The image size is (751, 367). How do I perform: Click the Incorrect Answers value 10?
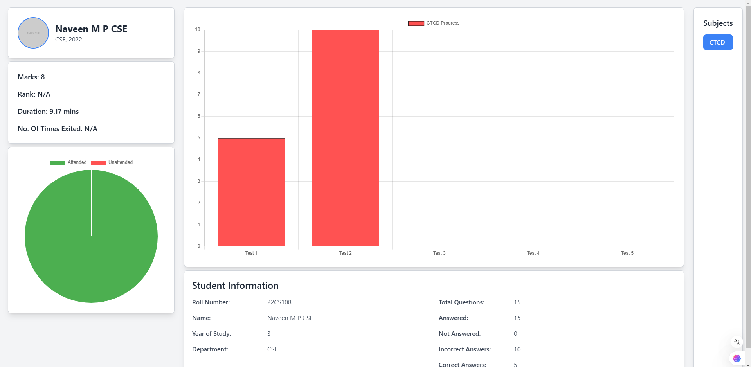(517, 349)
